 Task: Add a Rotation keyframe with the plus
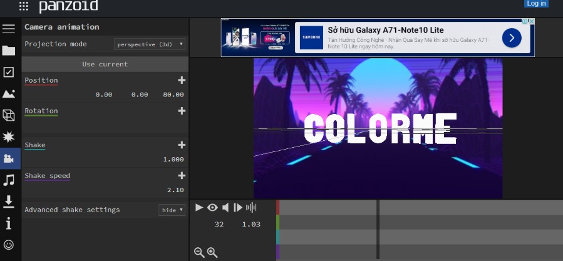[182, 111]
